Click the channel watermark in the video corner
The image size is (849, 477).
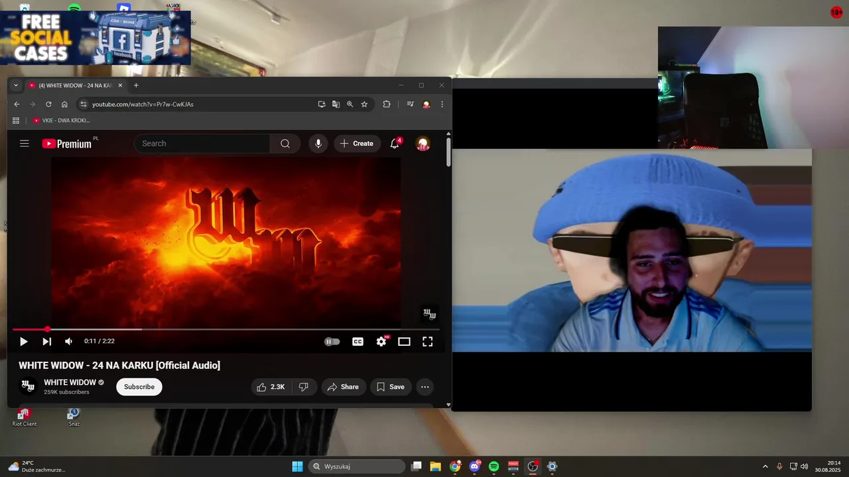click(x=429, y=313)
